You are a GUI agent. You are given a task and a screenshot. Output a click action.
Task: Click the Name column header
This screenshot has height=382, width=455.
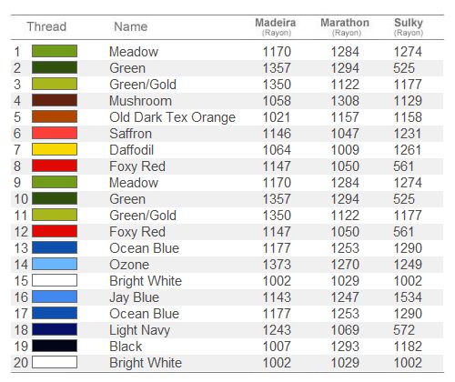131,26
